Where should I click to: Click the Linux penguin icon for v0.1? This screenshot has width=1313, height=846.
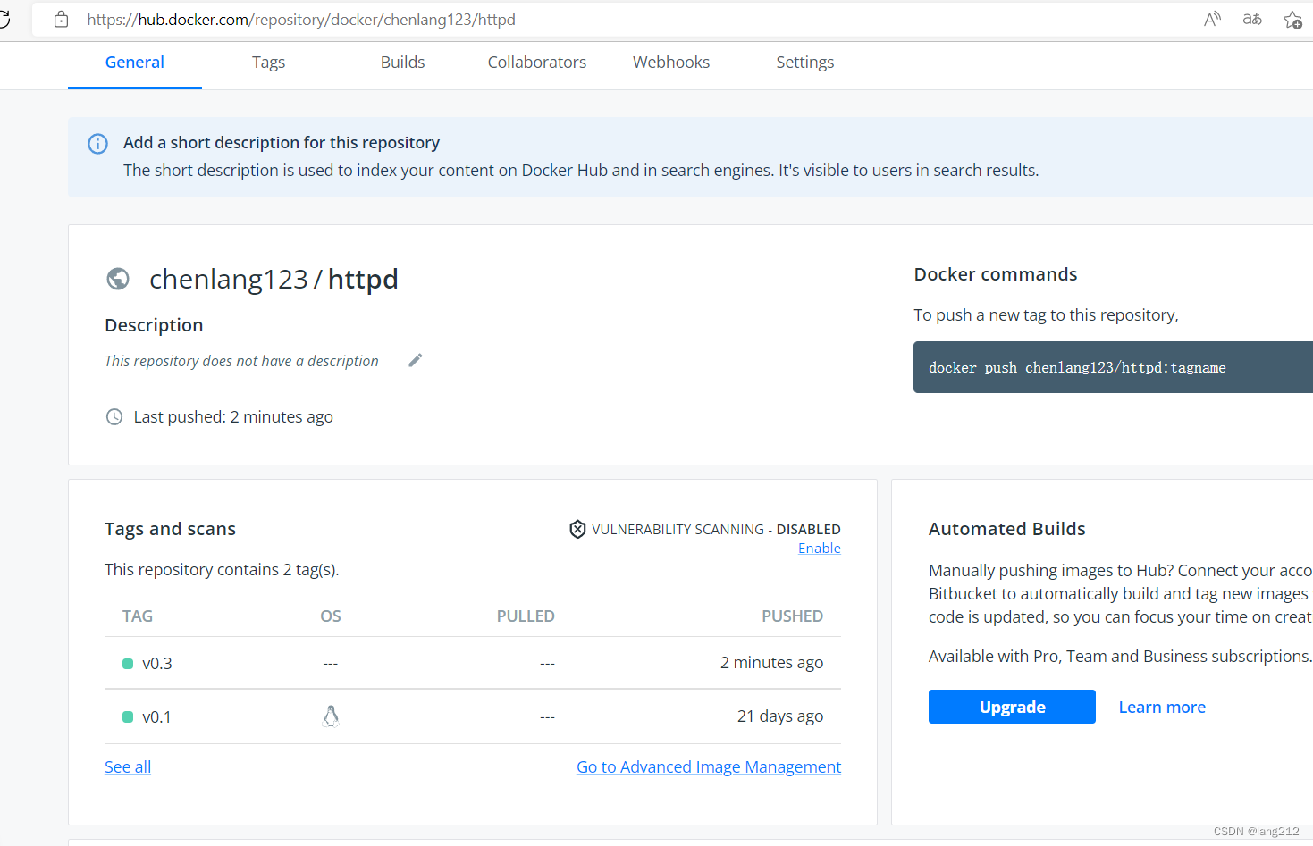point(331,716)
